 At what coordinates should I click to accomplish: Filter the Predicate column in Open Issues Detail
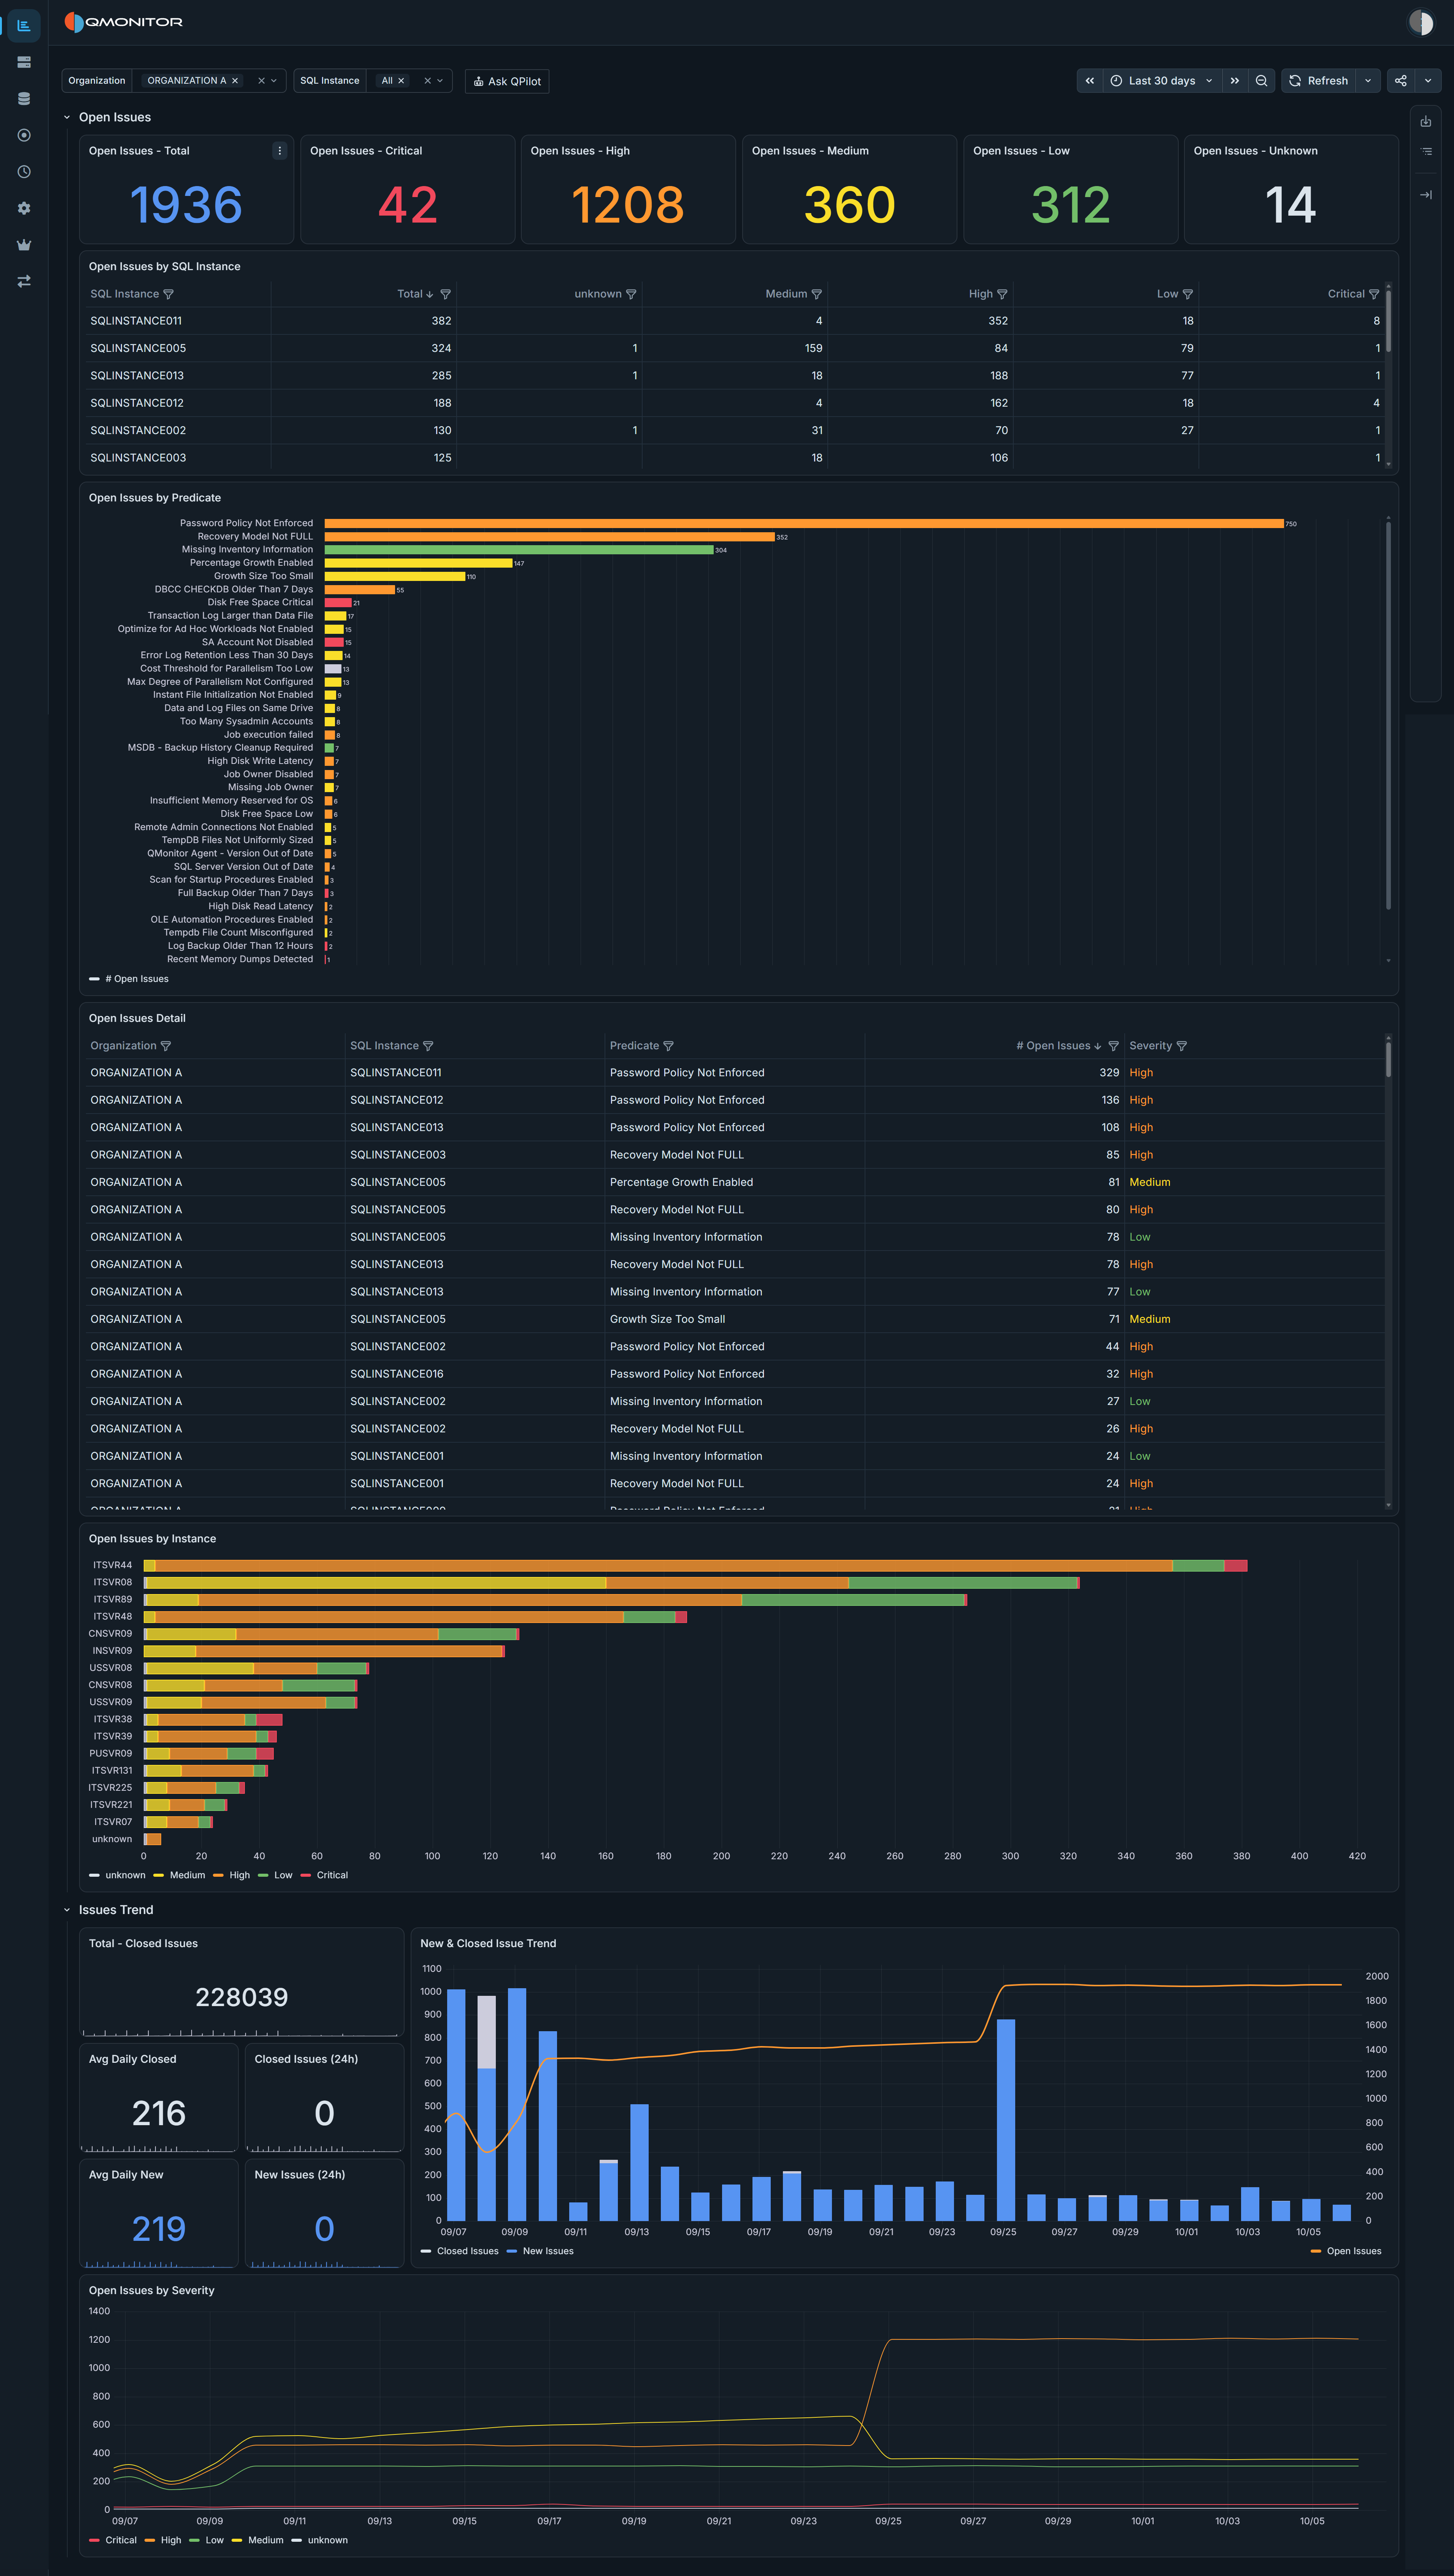tap(668, 1046)
